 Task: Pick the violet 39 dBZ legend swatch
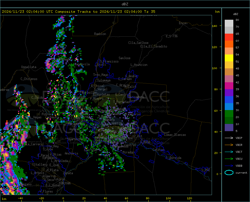(x=229, y=93)
